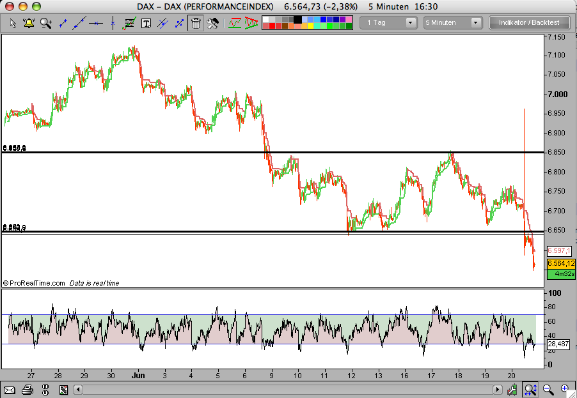Pick the brown color swatch

[x=285, y=26]
